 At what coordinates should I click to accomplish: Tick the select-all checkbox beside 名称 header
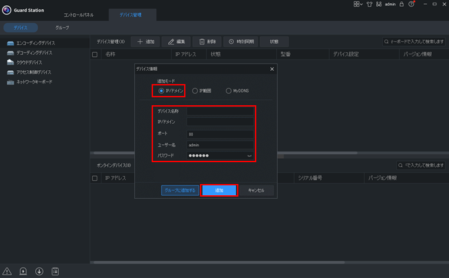[95, 54]
